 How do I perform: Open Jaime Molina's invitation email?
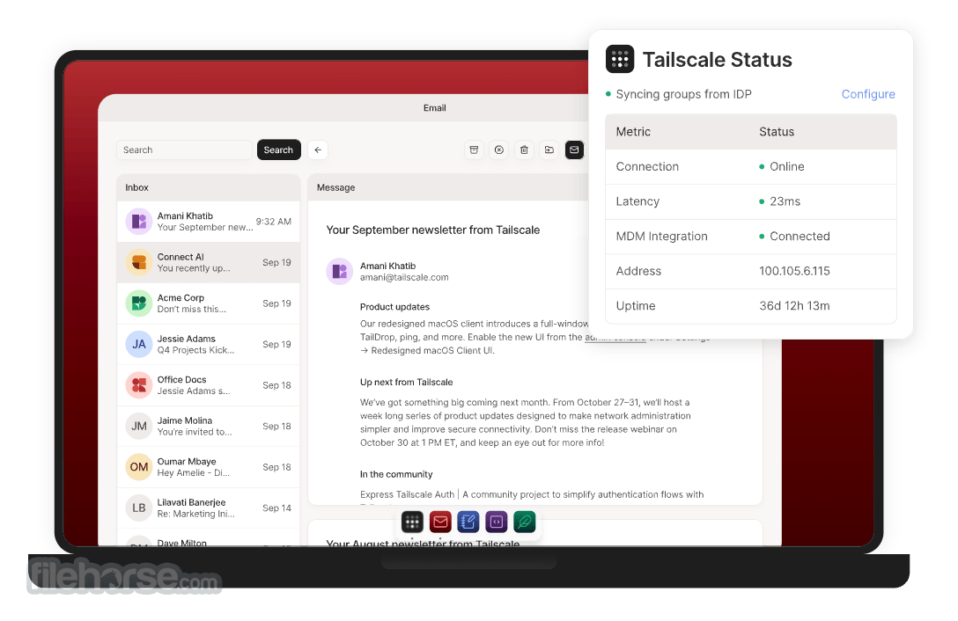pos(209,426)
